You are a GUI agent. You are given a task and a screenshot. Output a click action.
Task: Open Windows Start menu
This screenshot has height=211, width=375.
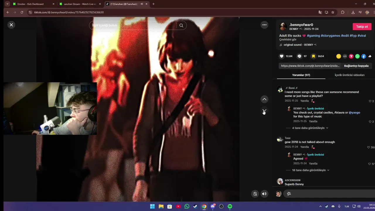(x=152, y=206)
